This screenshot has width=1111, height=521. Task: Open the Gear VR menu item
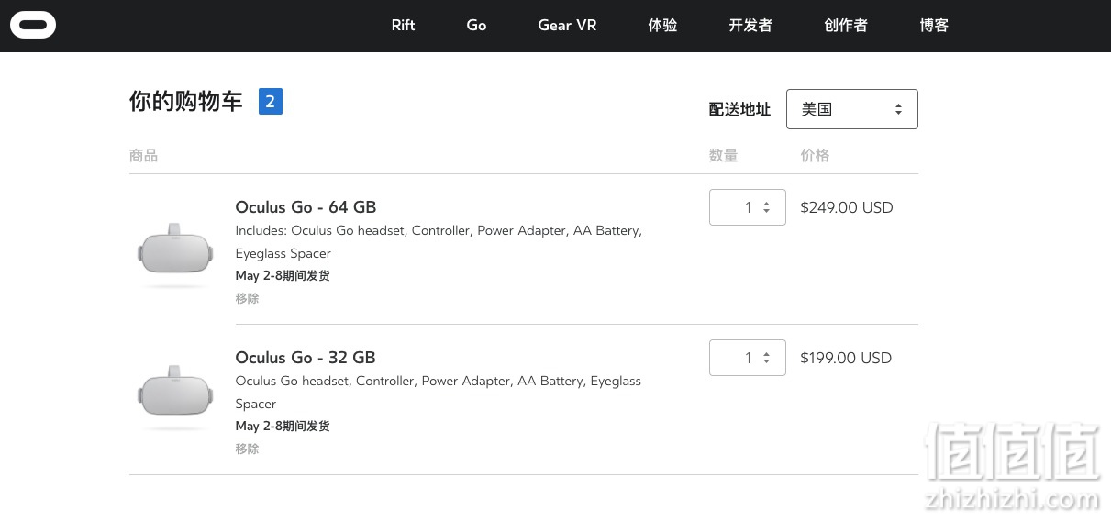pos(567,25)
